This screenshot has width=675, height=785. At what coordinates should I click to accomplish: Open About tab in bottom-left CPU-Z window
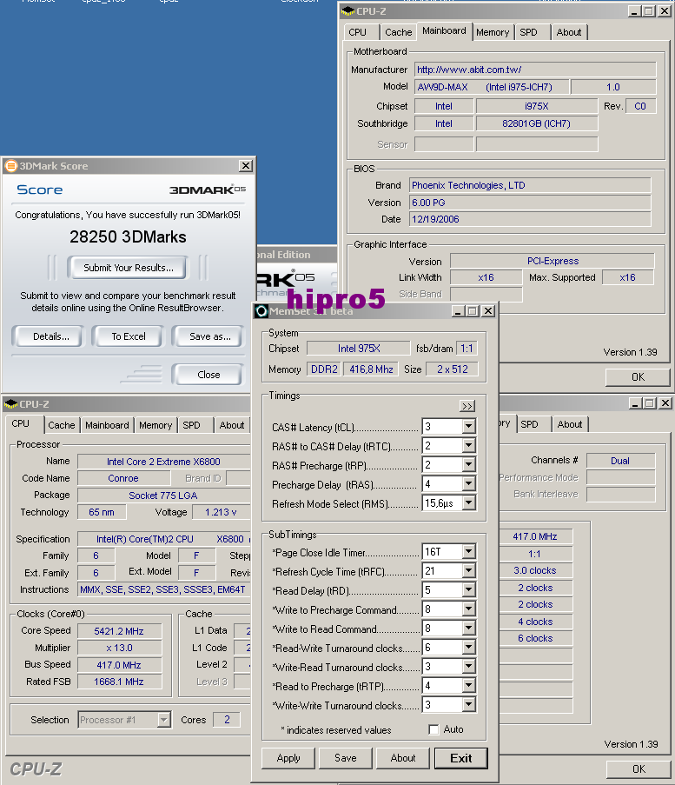click(x=232, y=425)
